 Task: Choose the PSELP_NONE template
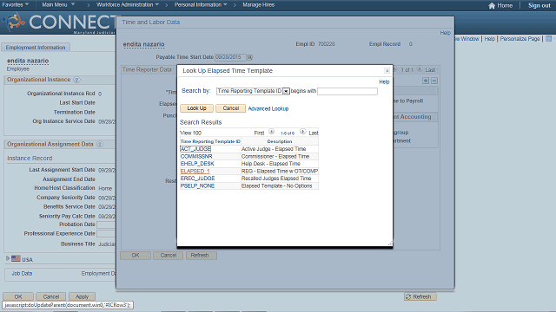tap(197, 186)
